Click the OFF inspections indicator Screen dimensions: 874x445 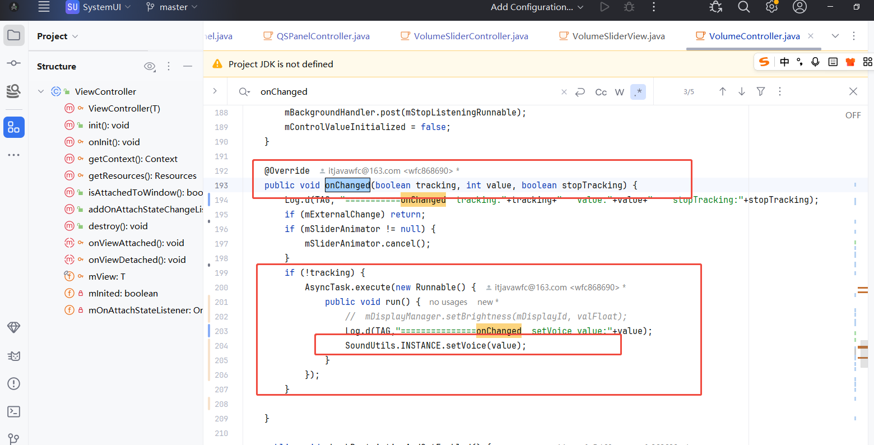point(853,115)
